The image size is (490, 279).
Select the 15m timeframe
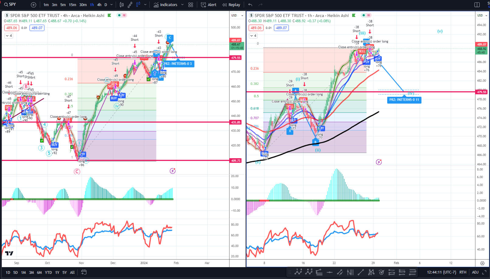coord(72,5)
